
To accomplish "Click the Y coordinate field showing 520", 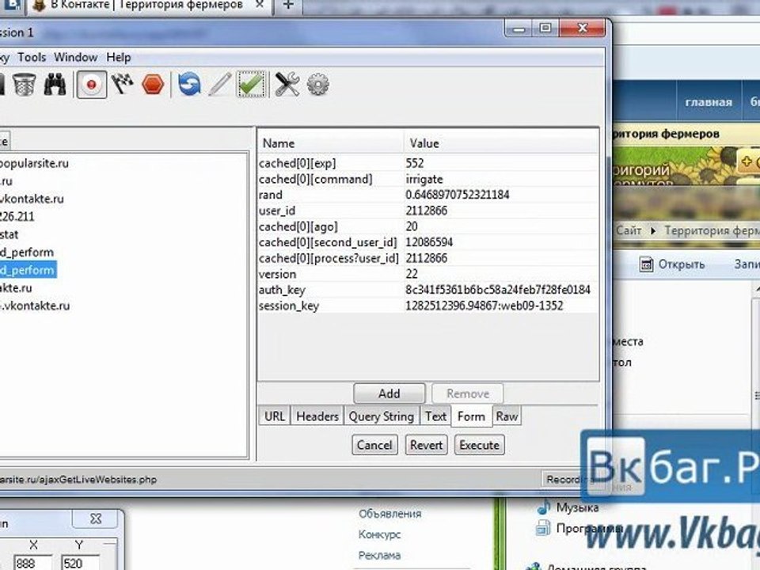I will pos(81,563).
